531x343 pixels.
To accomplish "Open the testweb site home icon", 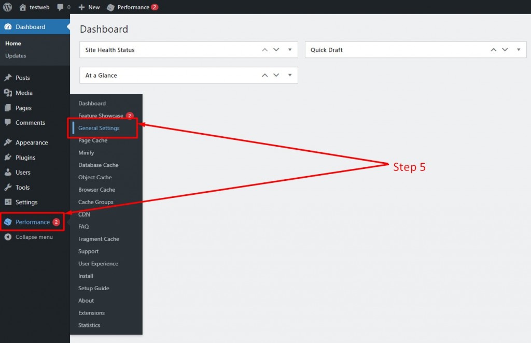I will tap(23, 7).
